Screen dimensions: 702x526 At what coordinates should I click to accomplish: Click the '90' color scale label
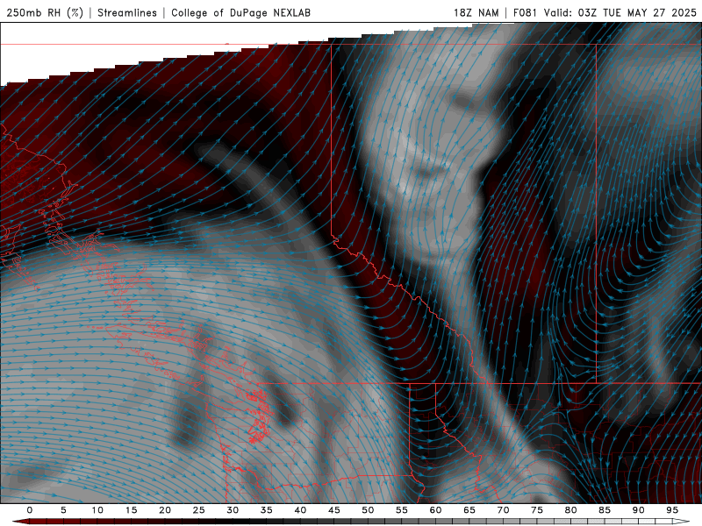[639, 510]
